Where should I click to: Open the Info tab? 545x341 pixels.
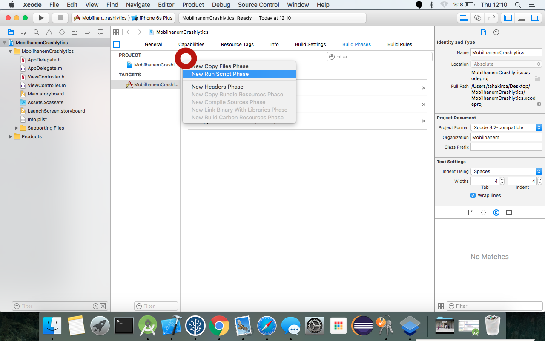point(275,44)
